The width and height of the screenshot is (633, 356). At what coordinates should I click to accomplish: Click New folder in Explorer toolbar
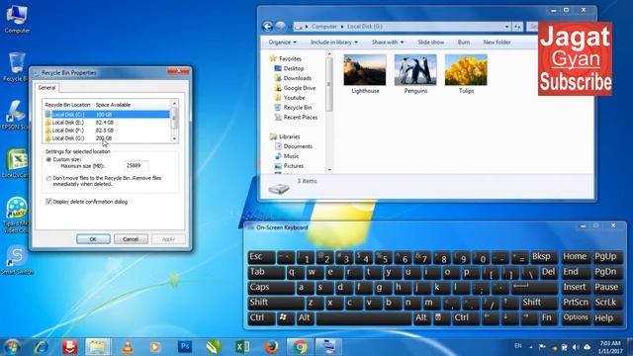[497, 42]
